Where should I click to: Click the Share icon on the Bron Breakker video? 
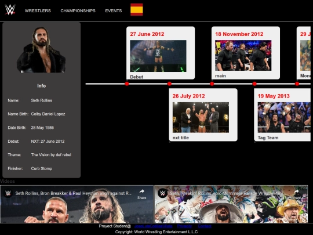(x=141, y=194)
